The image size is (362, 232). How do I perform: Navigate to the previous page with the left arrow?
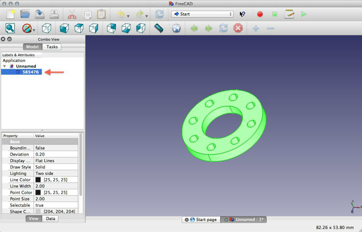(x=194, y=28)
